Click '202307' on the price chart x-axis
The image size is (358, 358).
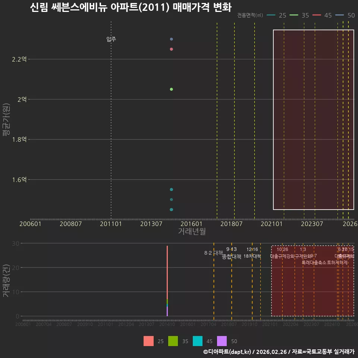[x=312, y=224]
